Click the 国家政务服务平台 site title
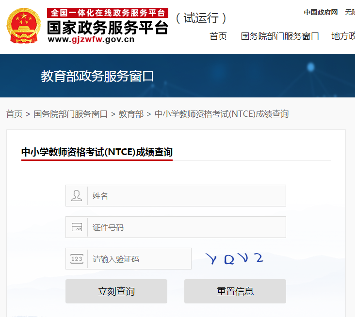The width and height of the screenshot is (355, 317). click(108, 28)
